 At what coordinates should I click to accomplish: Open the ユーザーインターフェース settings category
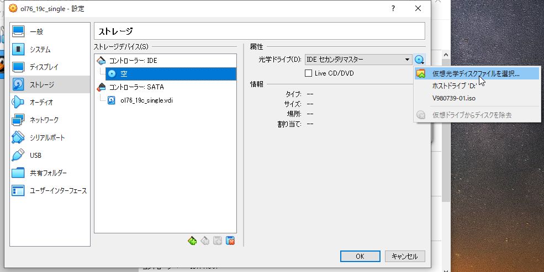(50, 190)
